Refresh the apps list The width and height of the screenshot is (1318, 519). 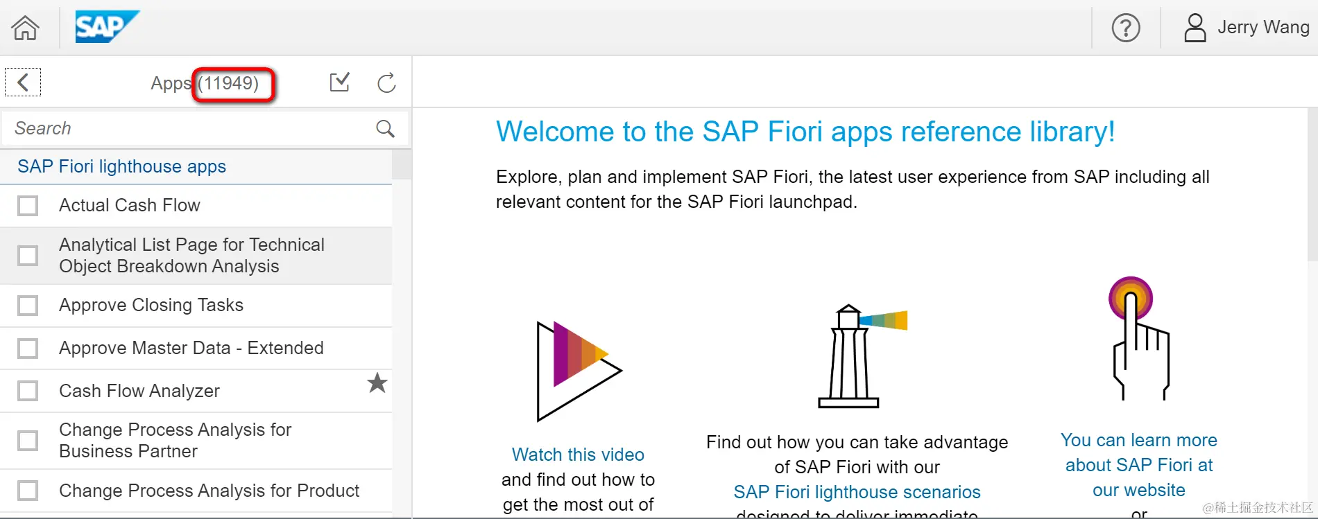386,82
